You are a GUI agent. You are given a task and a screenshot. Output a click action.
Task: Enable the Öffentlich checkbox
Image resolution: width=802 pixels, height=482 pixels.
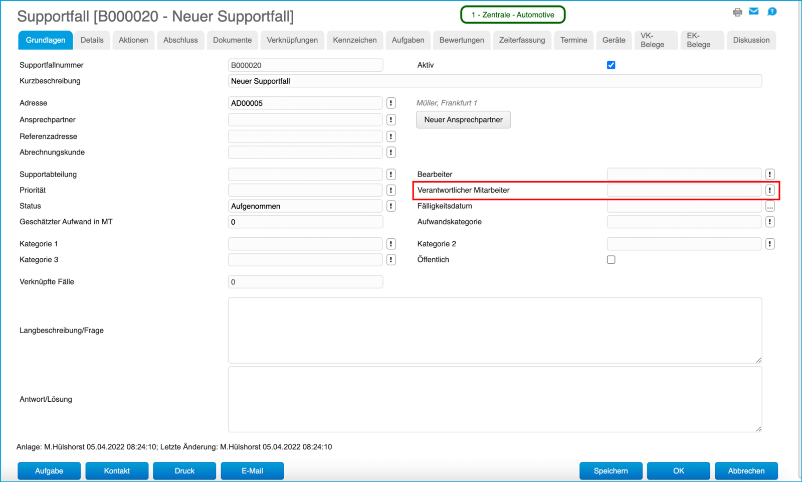tap(611, 260)
